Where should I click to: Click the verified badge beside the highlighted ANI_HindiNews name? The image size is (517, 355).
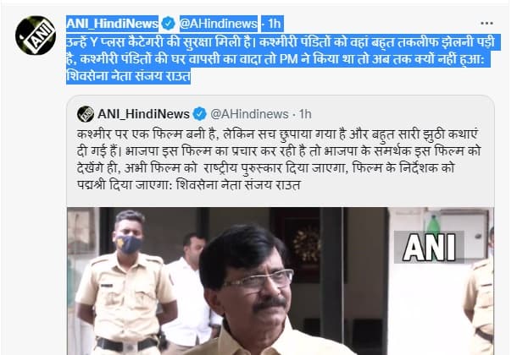[168, 24]
